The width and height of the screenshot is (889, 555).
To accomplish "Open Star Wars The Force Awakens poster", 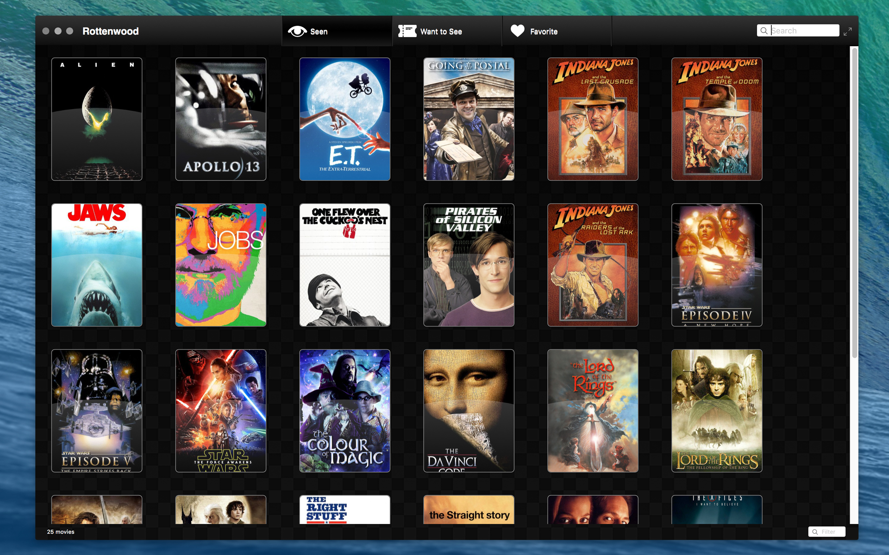I will point(221,411).
